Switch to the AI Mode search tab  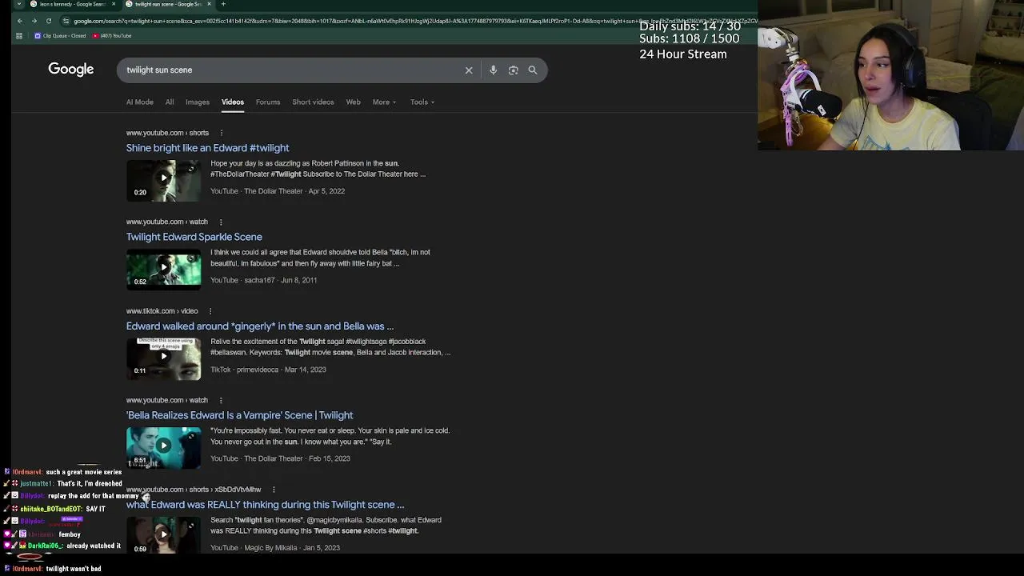(139, 102)
